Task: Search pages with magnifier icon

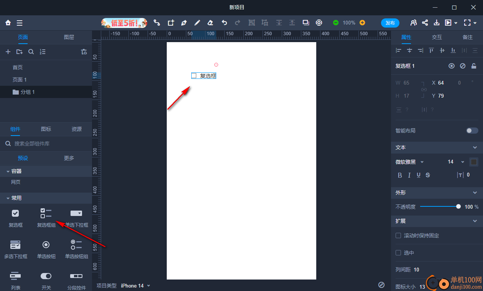Action: tap(31, 52)
